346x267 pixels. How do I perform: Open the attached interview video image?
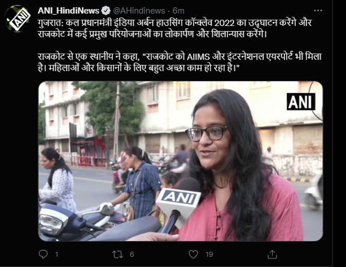click(x=181, y=161)
